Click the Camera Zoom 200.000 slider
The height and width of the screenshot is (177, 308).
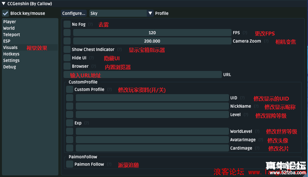point(152,41)
